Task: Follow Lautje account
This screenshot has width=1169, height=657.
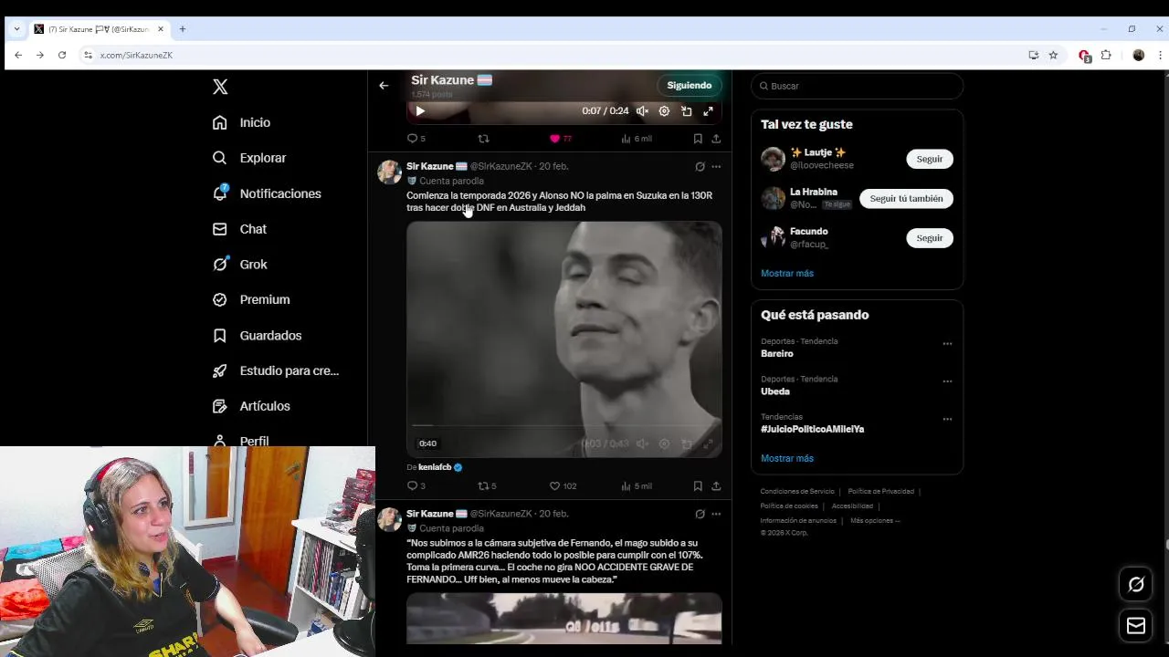Action: (x=929, y=159)
